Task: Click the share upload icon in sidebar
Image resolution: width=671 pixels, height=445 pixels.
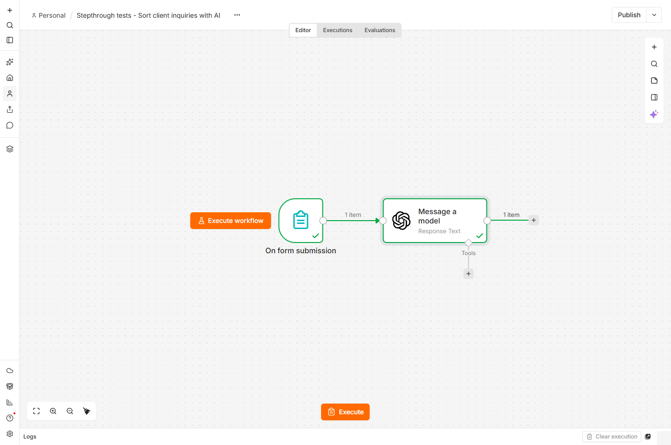Action: (x=10, y=109)
